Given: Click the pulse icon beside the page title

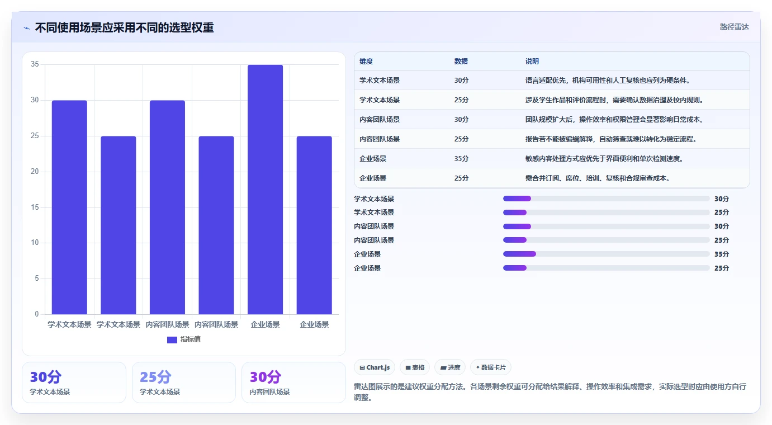Looking at the screenshot, I should click(x=27, y=28).
